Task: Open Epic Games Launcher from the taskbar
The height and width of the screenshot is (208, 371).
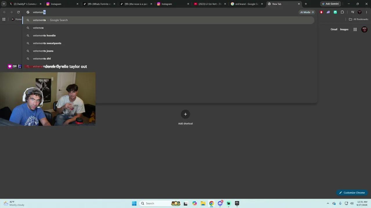Action: tap(237, 203)
